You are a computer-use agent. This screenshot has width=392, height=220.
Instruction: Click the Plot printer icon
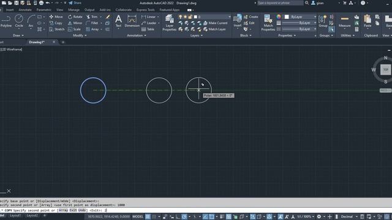pos(41,3)
